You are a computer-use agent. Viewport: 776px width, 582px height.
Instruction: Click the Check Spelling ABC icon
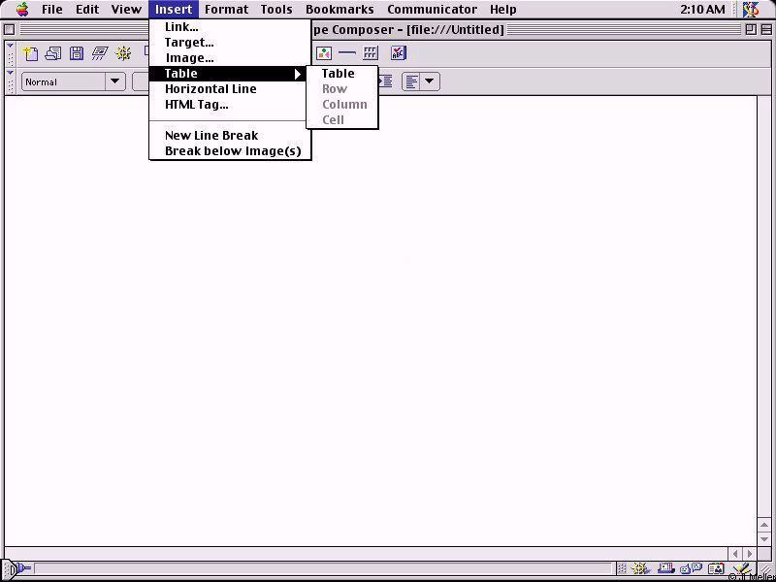(398, 53)
